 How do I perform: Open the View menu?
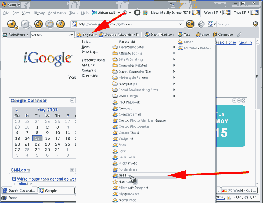[x=26, y=13]
